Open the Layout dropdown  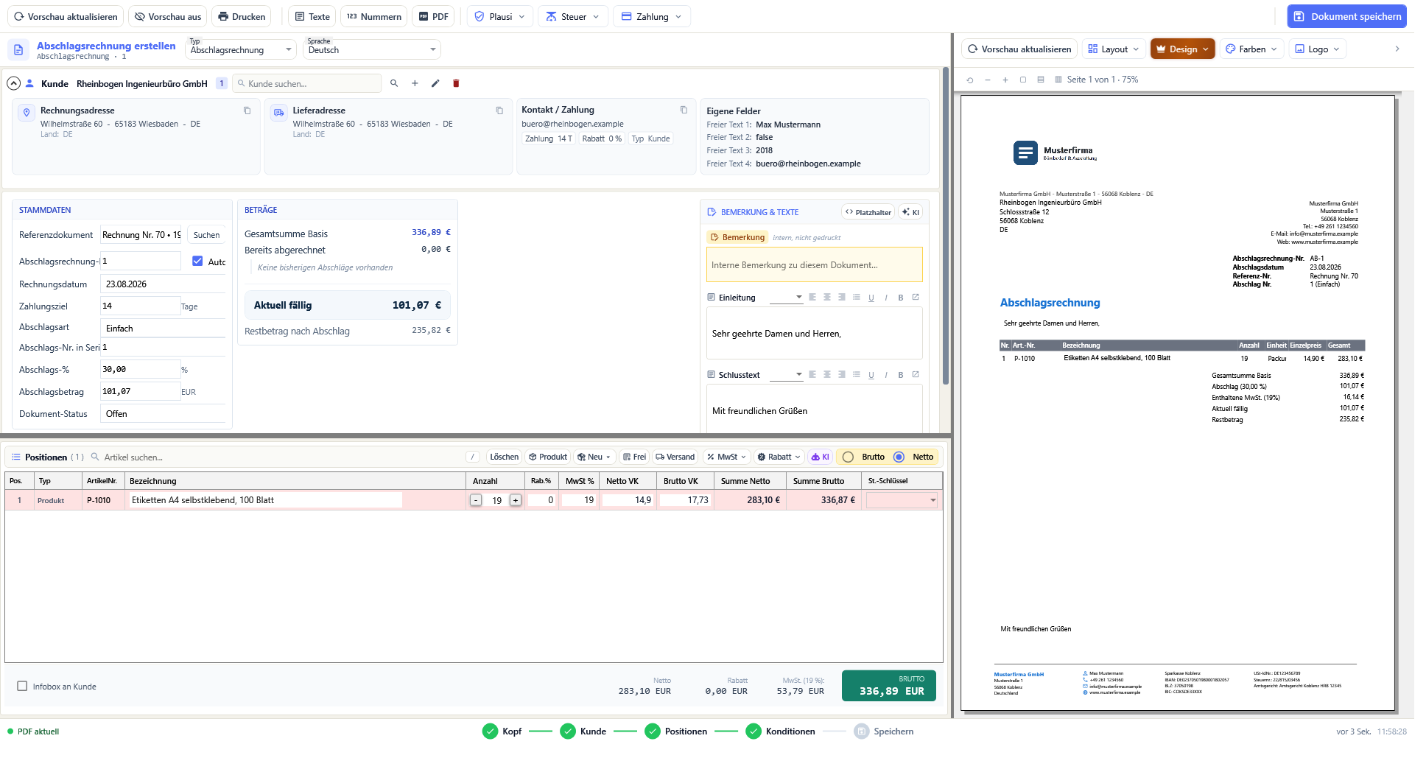click(1114, 49)
